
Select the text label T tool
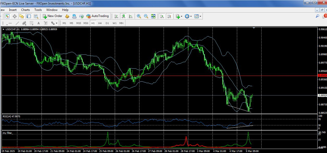[46, 23]
